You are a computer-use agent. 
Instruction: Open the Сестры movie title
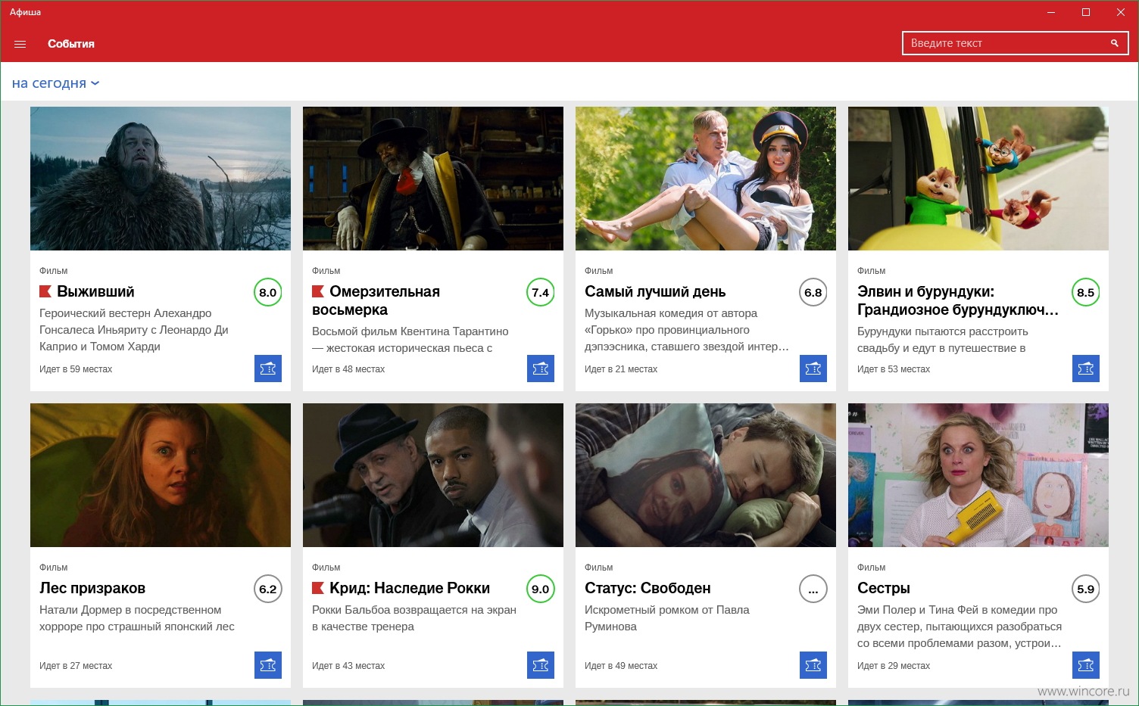(x=884, y=588)
